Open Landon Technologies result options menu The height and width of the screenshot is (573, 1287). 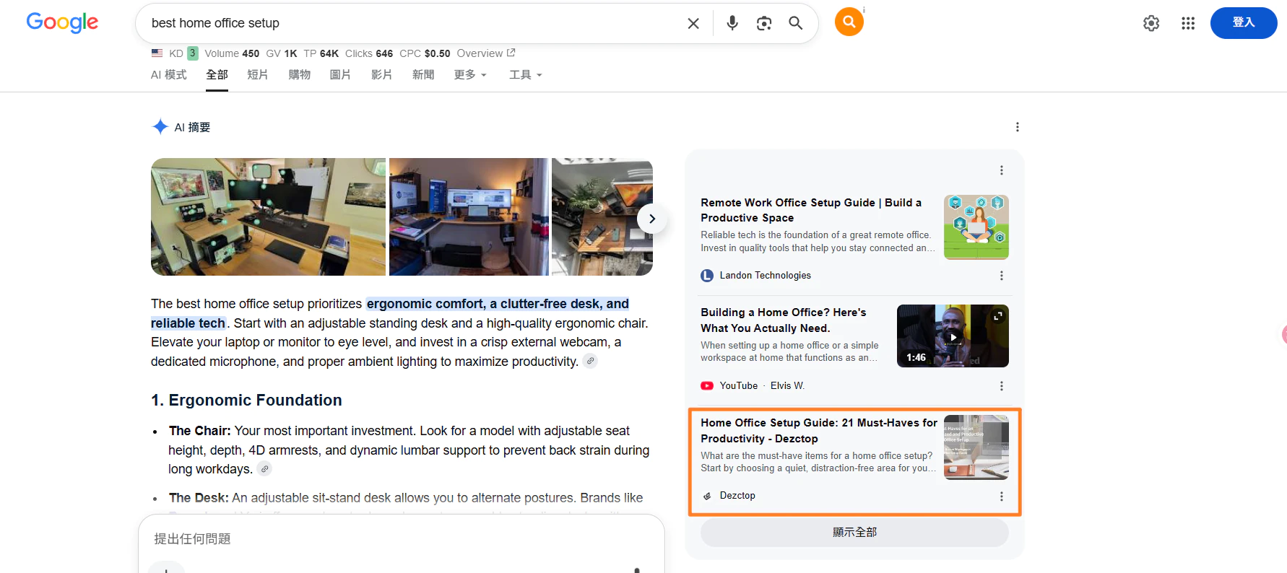(x=1002, y=276)
